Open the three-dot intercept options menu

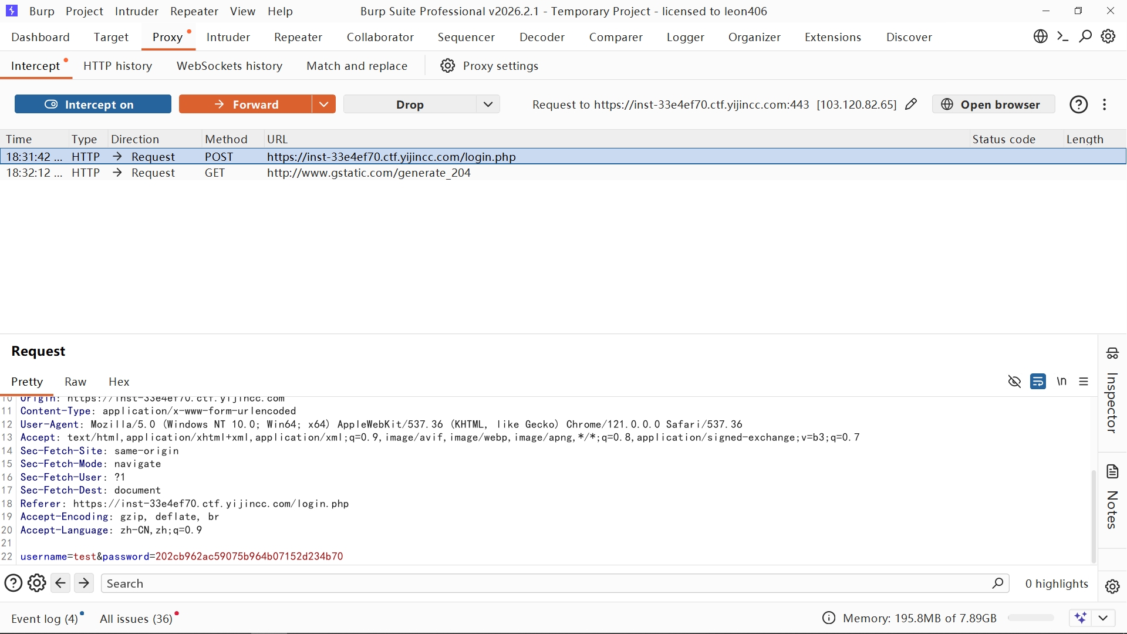tap(1105, 104)
